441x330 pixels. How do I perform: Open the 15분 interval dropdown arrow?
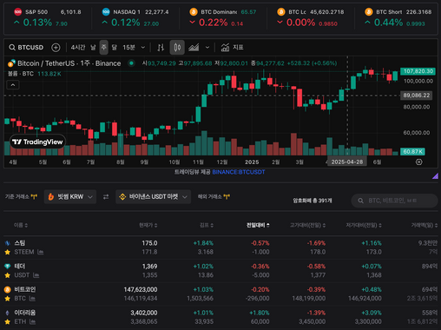point(143,48)
